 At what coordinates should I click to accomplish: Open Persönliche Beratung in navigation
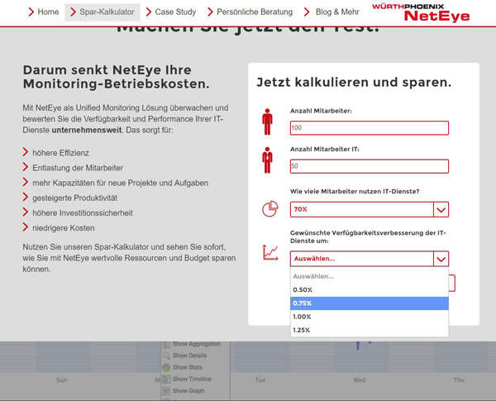(x=250, y=12)
